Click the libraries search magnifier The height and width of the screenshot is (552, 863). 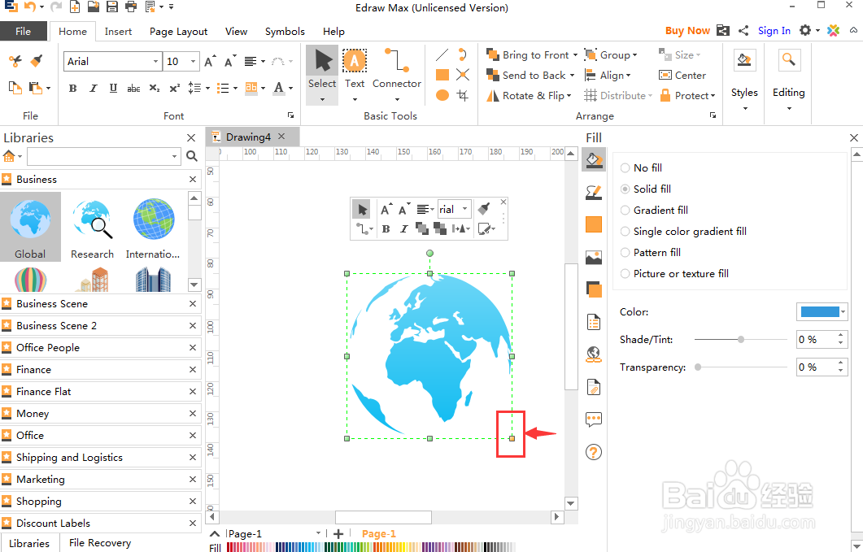pyautogui.click(x=191, y=156)
